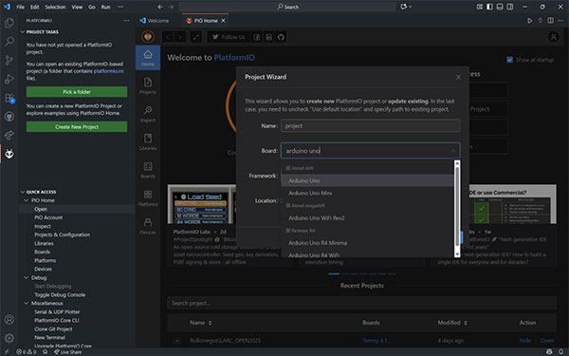Open Boards in PIO Home sidebar
The image size is (569, 356).
148,170
